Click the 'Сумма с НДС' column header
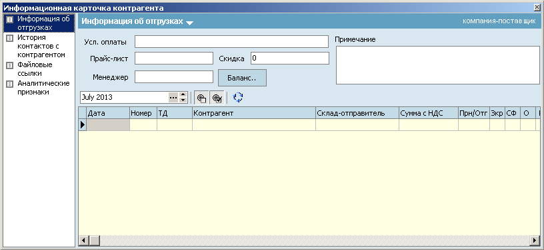The width and height of the screenshot is (544, 250). pyautogui.click(x=429, y=114)
